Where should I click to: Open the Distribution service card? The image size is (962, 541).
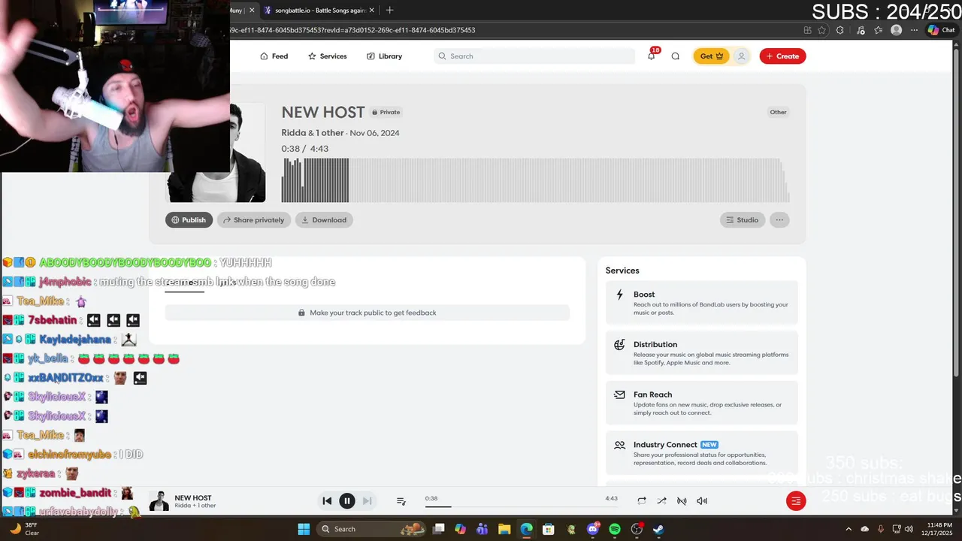[x=702, y=353]
